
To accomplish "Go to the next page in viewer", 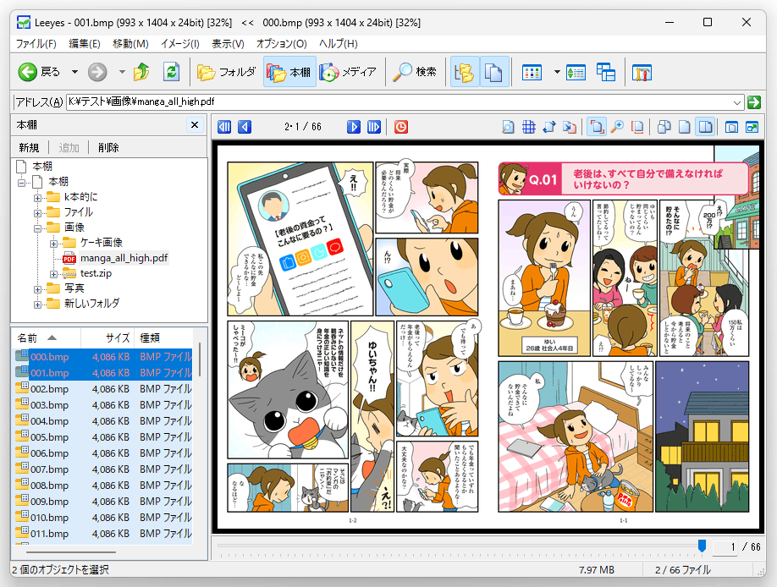I will point(353,128).
